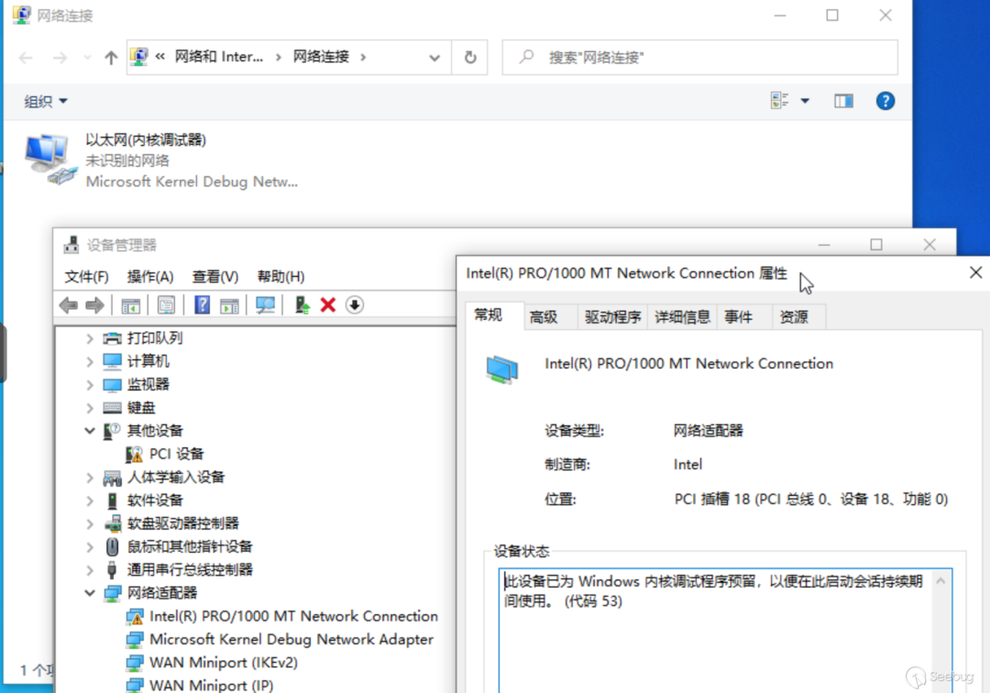Click the Network Connections title bar icon
Image resolution: width=990 pixels, height=693 pixels.
point(21,15)
